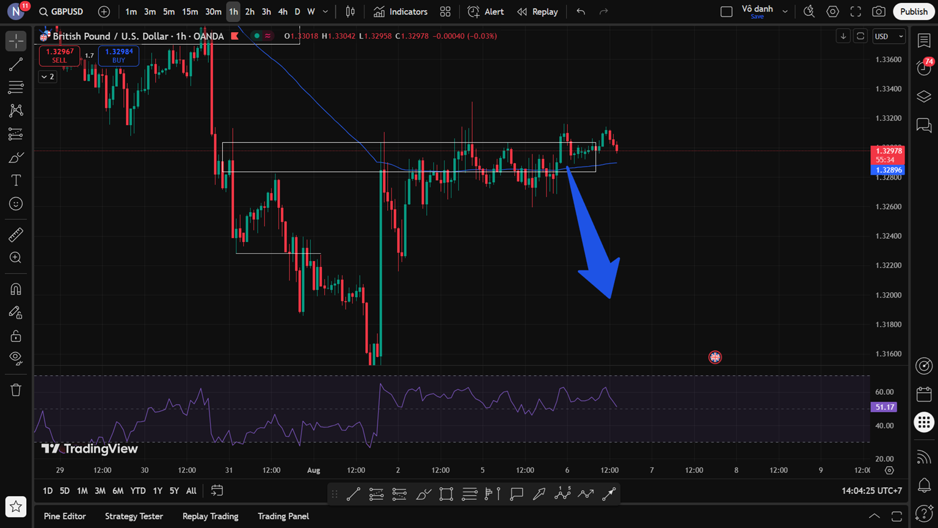The width and height of the screenshot is (938, 528).
Task: Redo the last undone action
Action: 604,12
